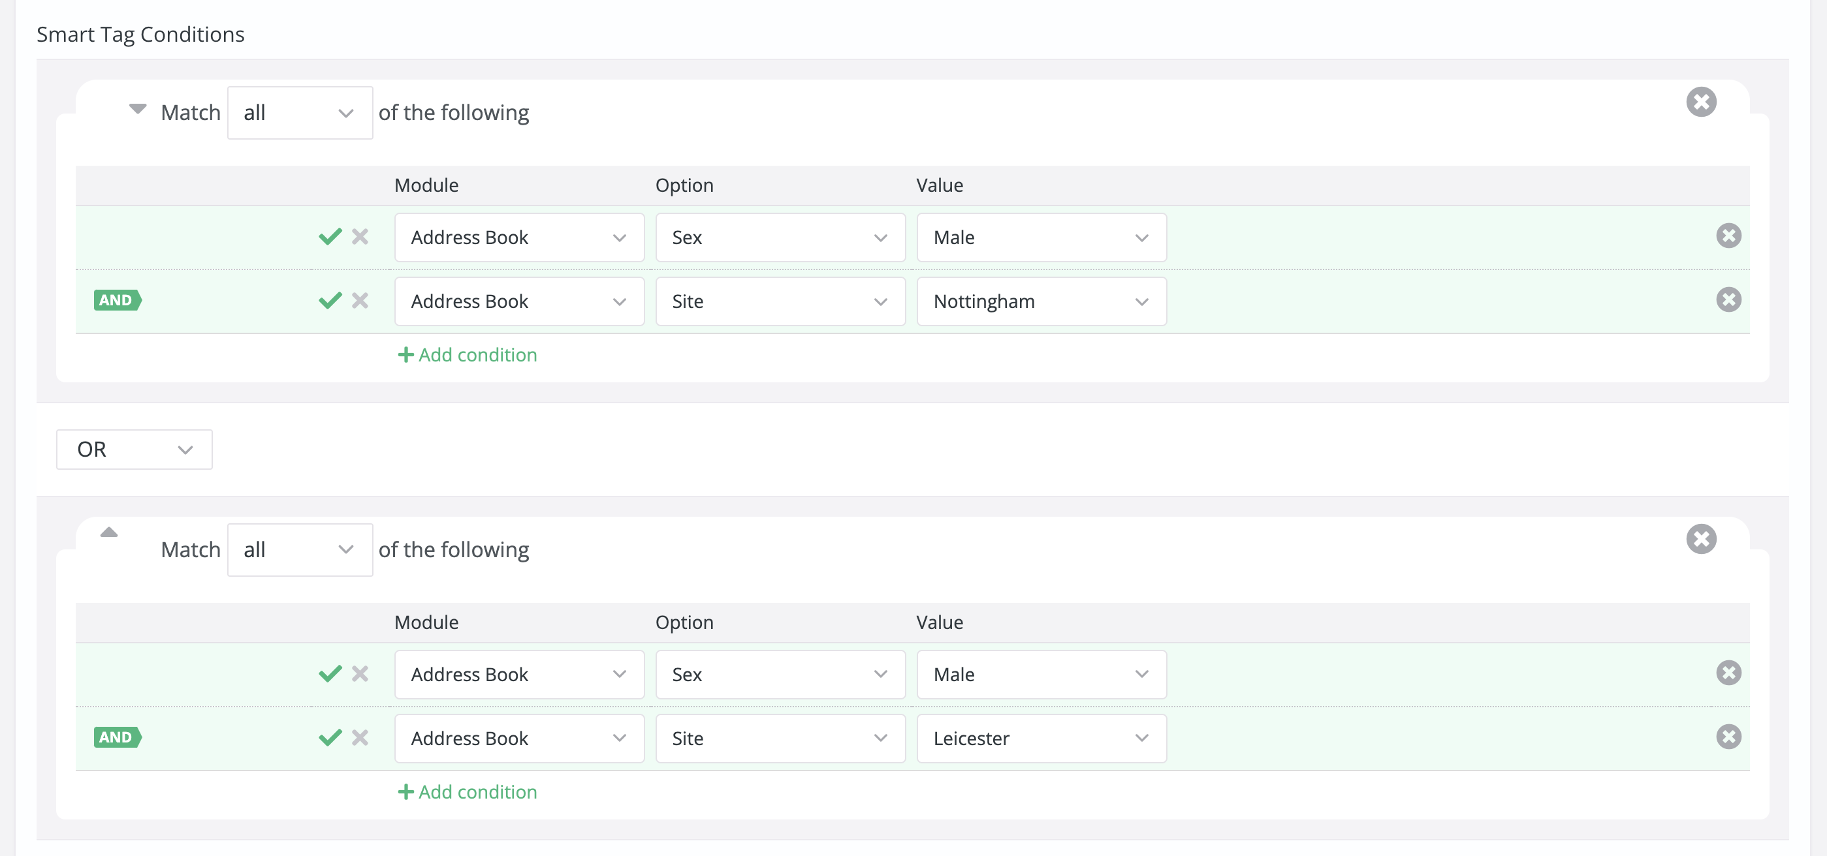This screenshot has width=1827, height=856.
Task: Open Sex option dropdown in second group
Action: click(x=780, y=675)
